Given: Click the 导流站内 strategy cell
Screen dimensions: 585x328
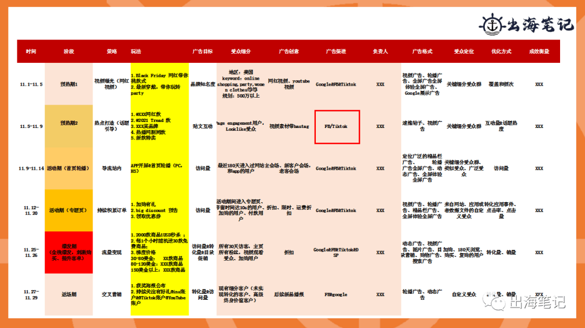Looking at the screenshot, I should [112, 169].
